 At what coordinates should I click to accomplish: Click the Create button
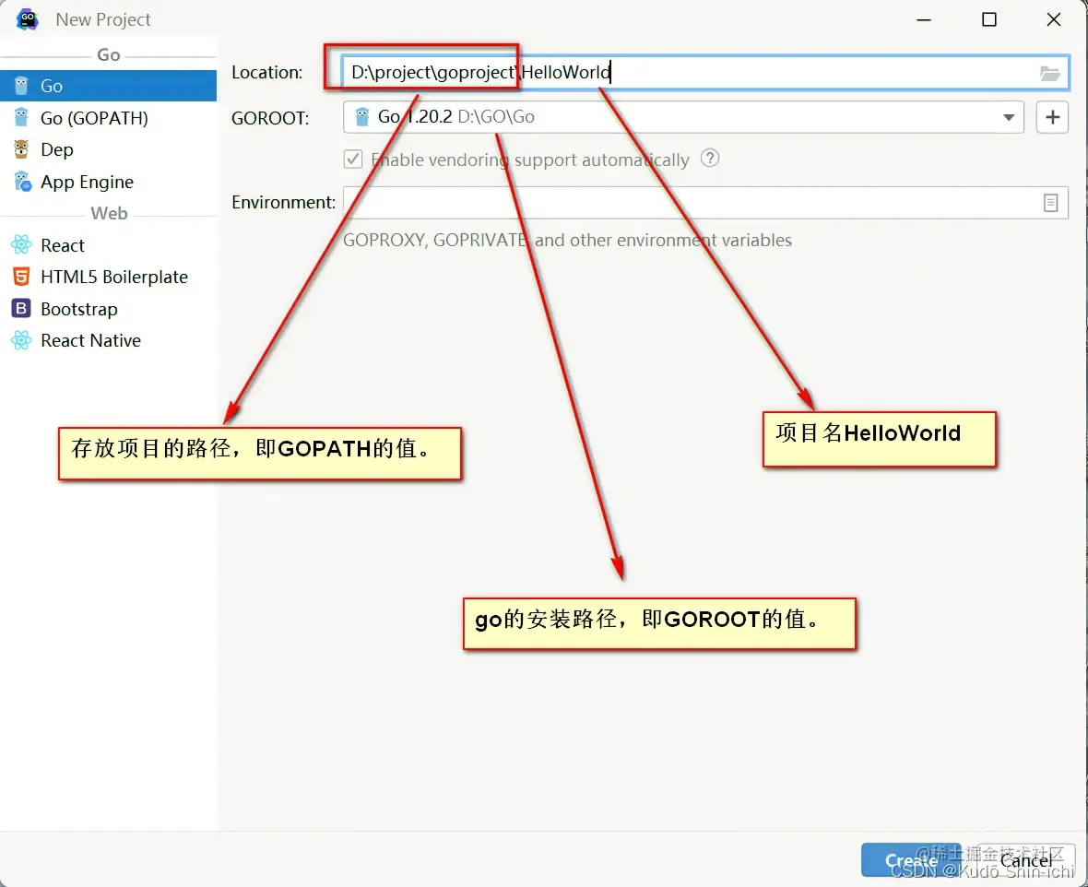[911, 860]
